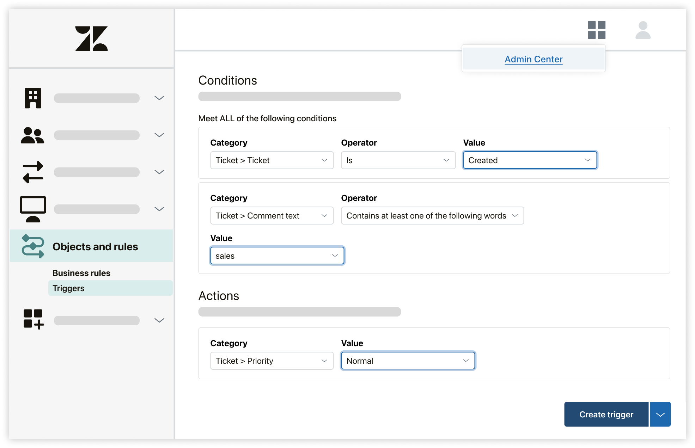
Task: Click the transfers/channels icon in sidebar
Action: point(32,171)
